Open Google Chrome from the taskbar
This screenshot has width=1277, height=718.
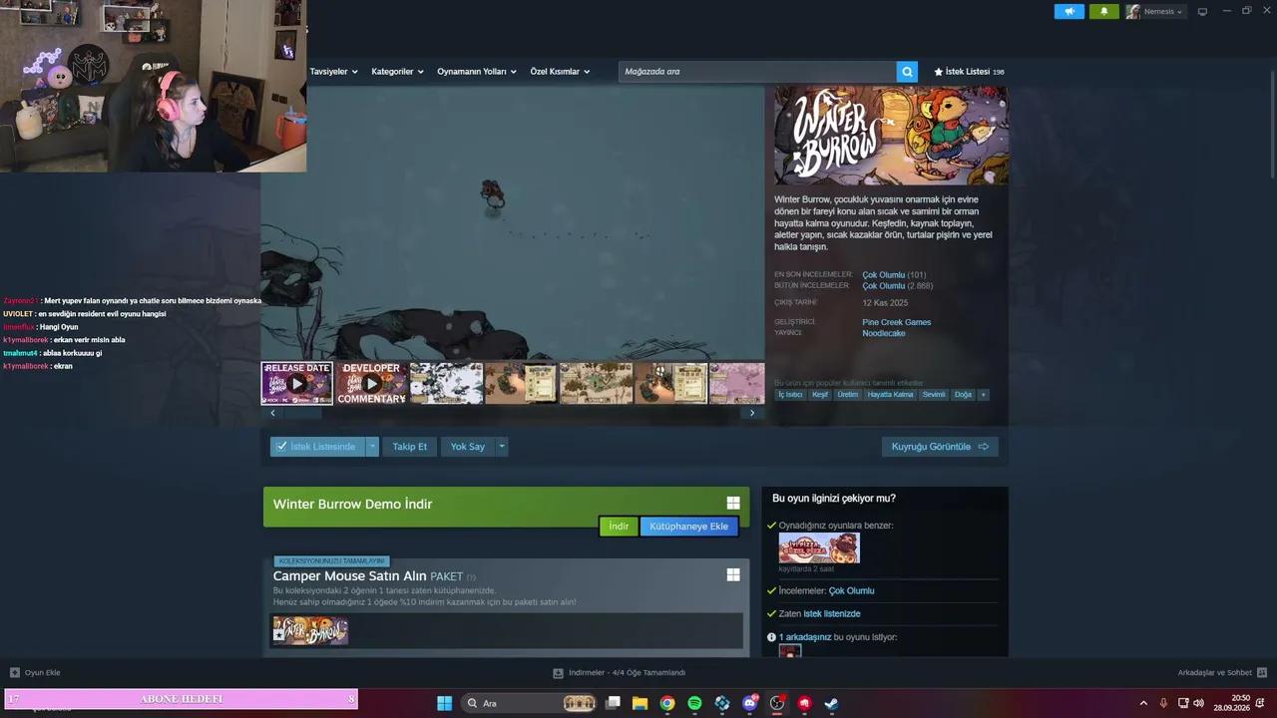pos(667,703)
